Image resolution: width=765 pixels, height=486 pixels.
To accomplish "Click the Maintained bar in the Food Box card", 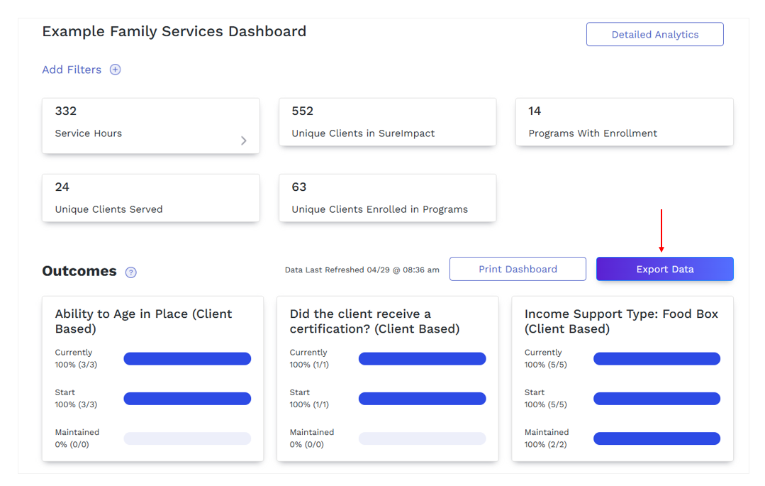I will tap(657, 438).
